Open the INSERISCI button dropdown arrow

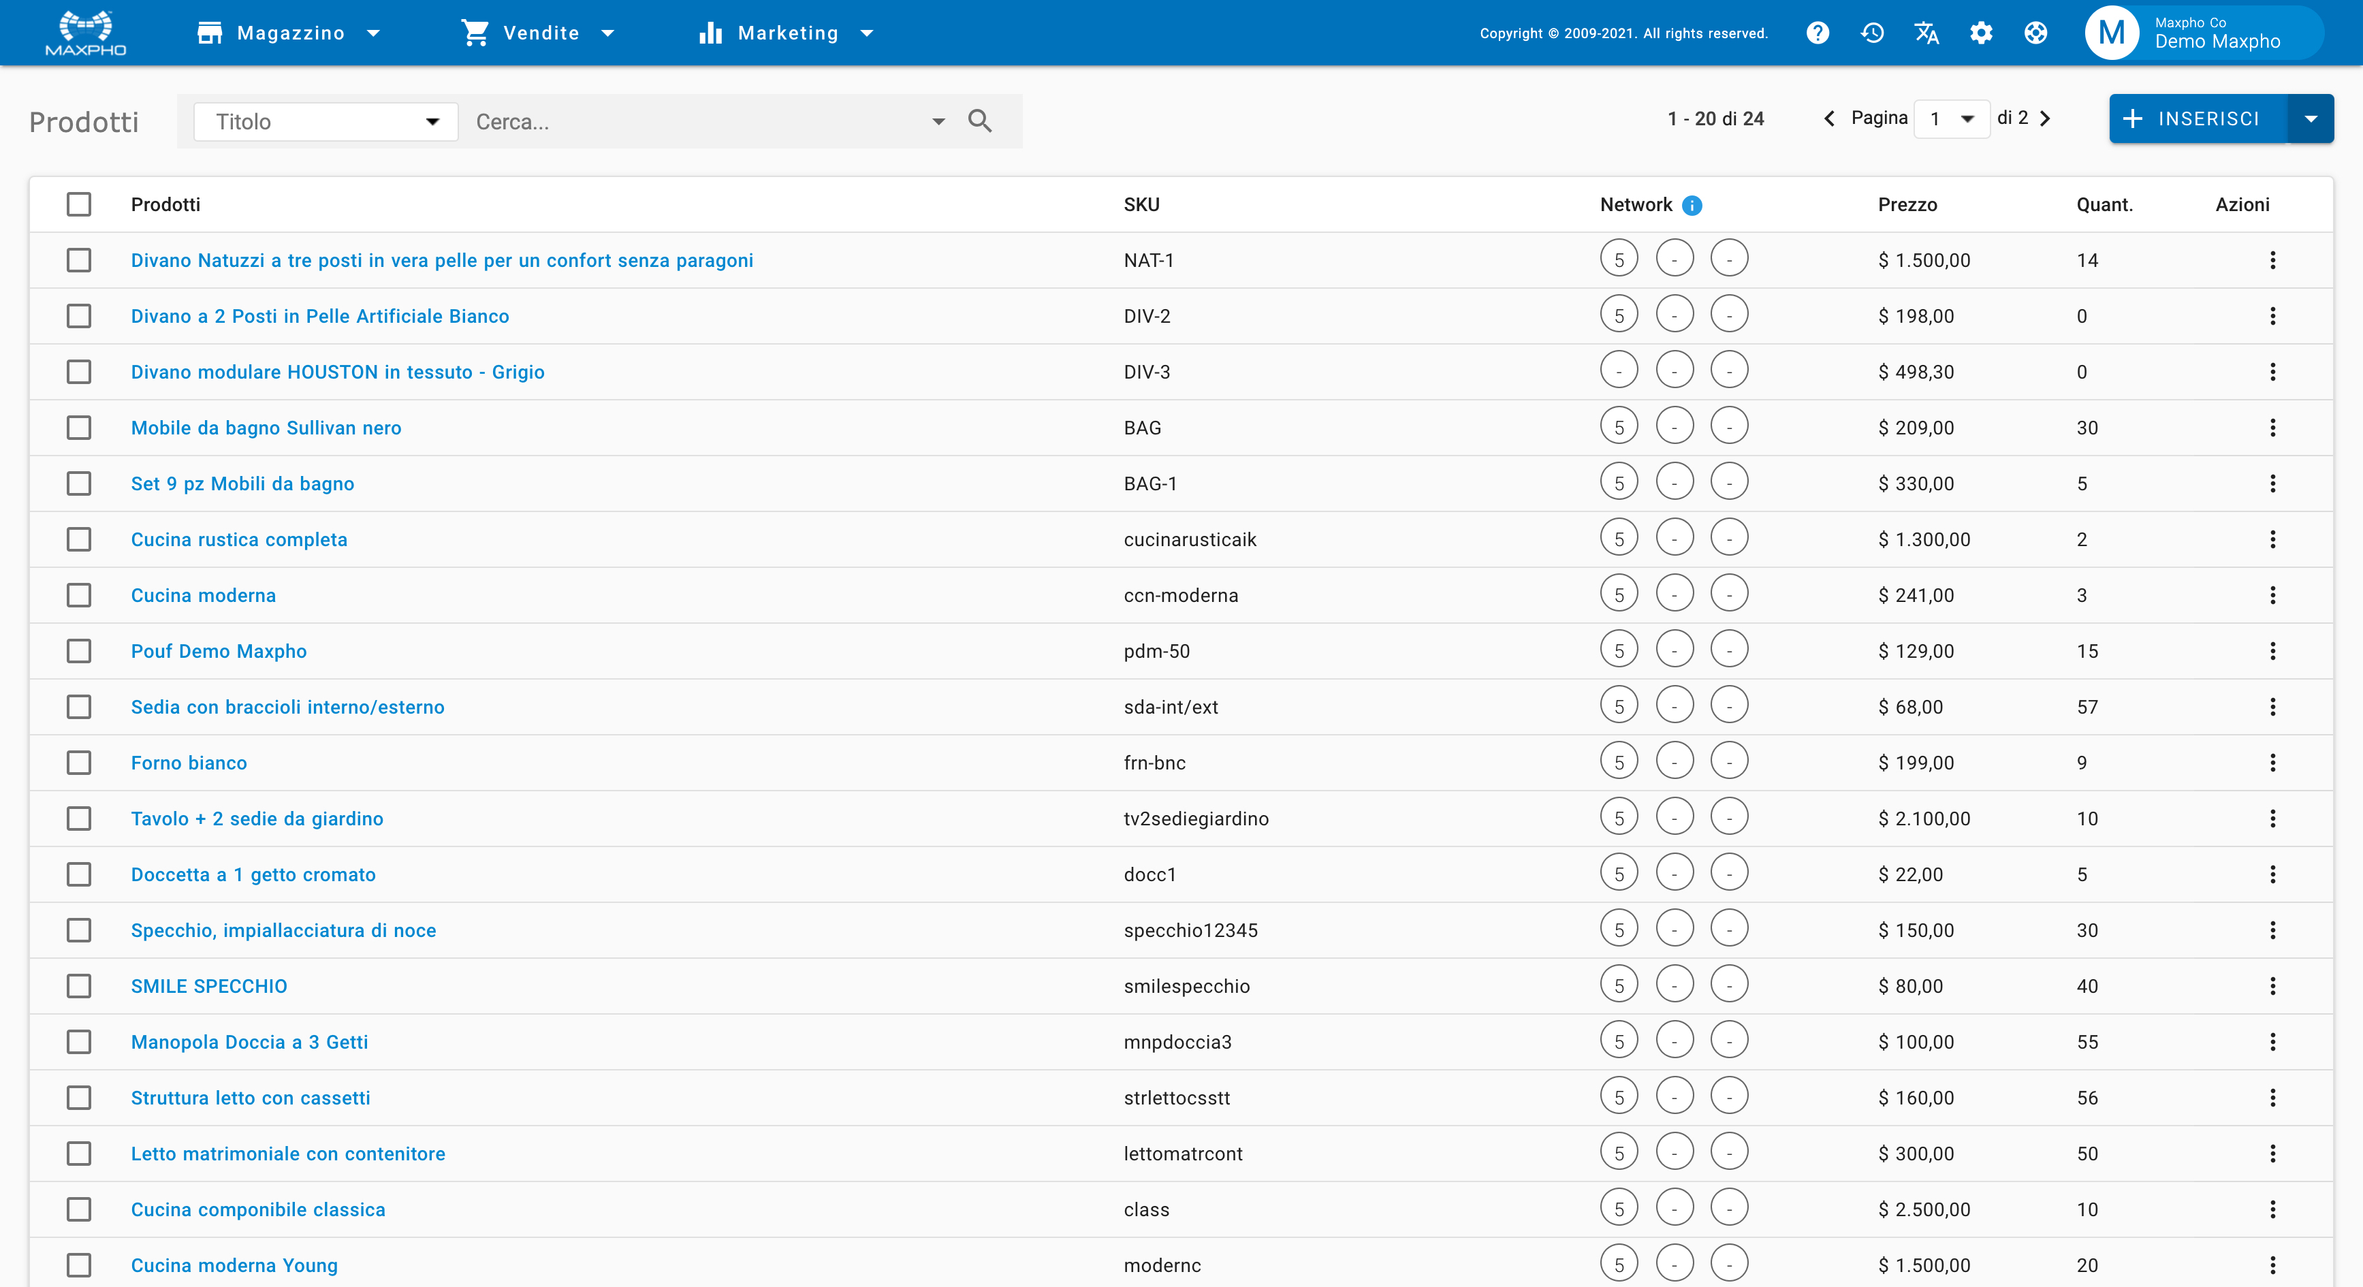[x=2313, y=118]
